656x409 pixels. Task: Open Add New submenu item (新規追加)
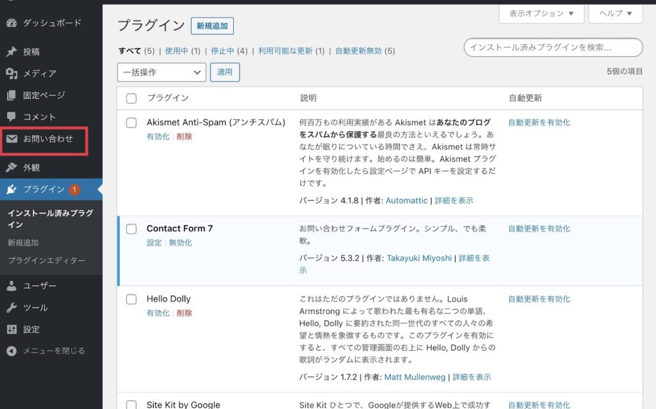tap(23, 243)
